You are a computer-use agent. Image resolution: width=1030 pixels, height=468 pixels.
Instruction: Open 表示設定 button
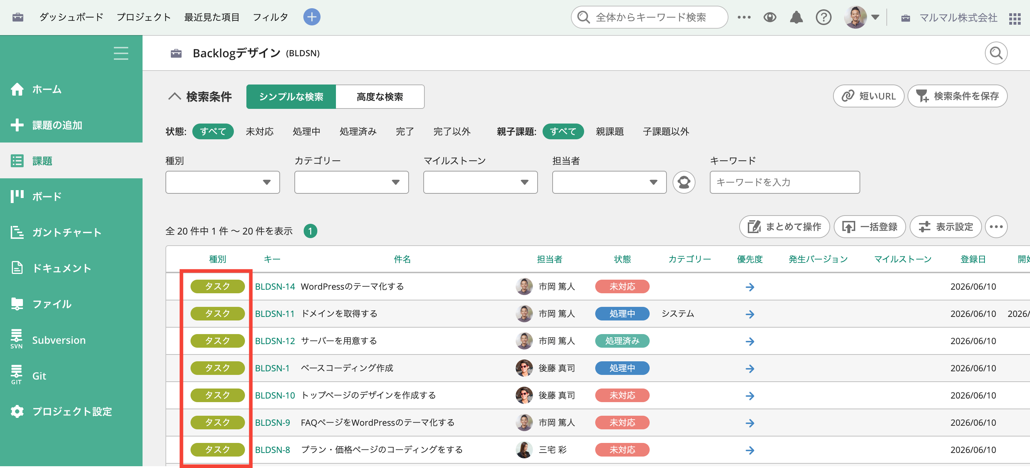(945, 227)
